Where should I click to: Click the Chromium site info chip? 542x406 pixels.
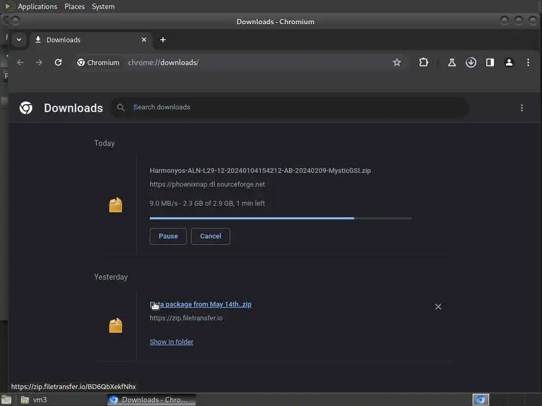tap(98, 62)
